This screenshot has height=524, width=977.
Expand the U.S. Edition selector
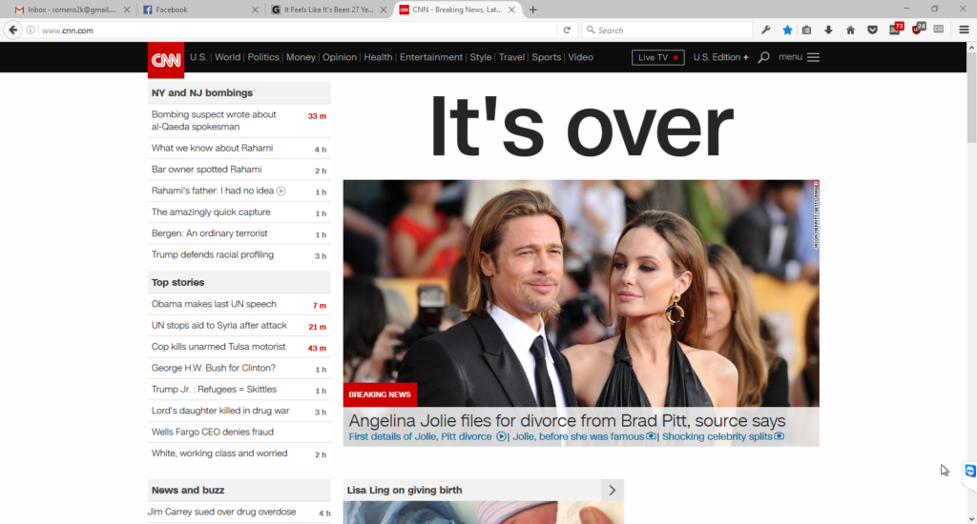tap(721, 57)
